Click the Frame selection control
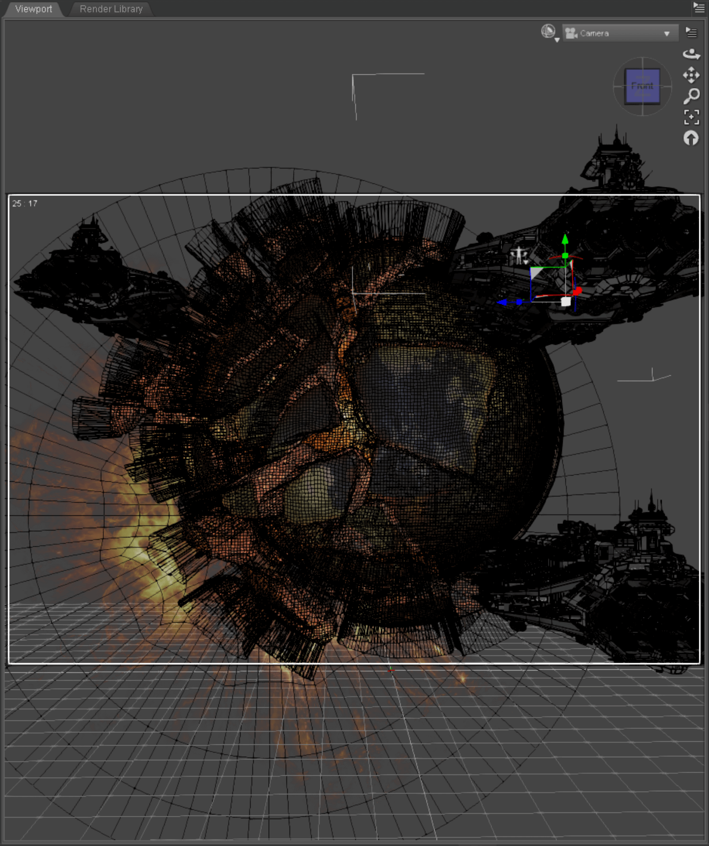Screen dimensions: 709x846 [x=691, y=117]
